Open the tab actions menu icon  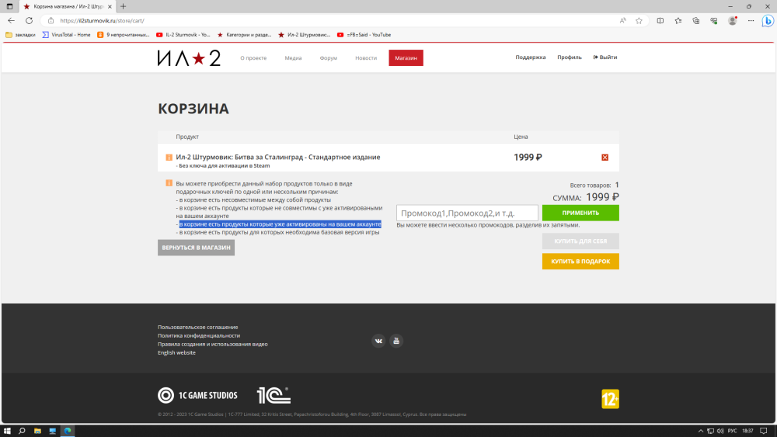9,6
